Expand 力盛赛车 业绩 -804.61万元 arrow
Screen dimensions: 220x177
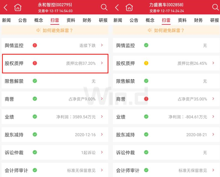click(x=213, y=116)
